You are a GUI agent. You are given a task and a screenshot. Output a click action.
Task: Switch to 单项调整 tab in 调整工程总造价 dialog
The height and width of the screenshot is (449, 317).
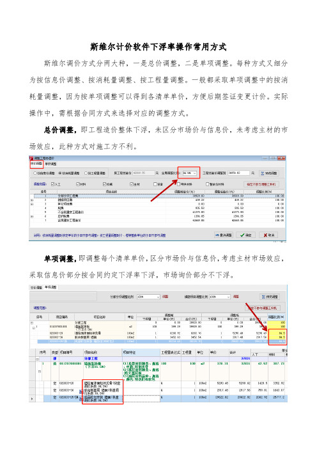click(x=50, y=164)
